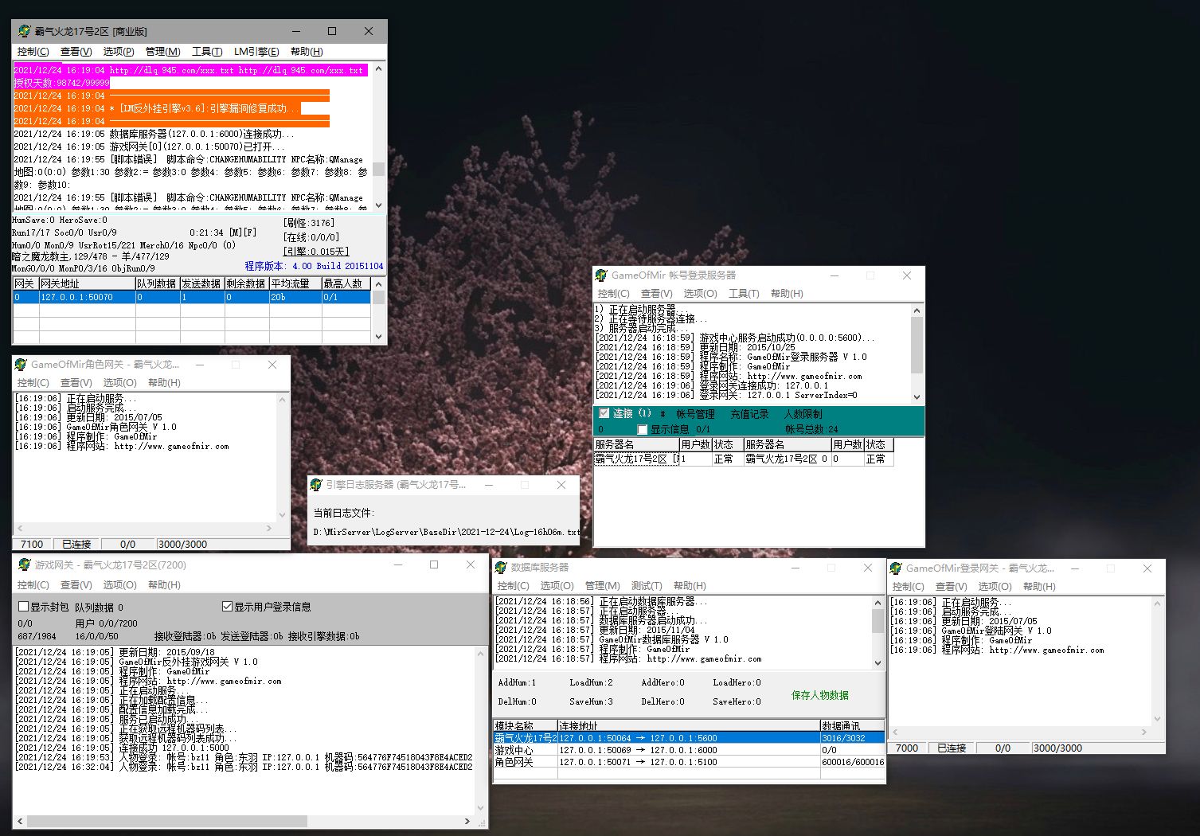Click the green 保存人物数据 button
This screenshot has width=1200, height=836.
click(x=819, y=695)
